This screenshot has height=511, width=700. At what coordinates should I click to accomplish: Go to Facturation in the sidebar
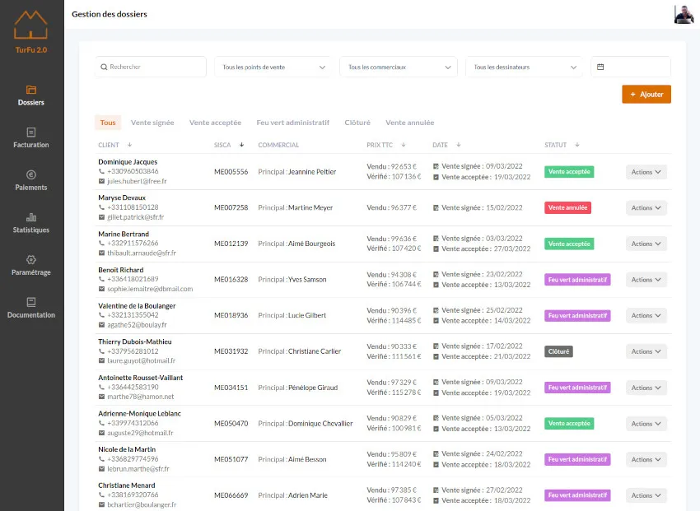[x=31, y=137]
